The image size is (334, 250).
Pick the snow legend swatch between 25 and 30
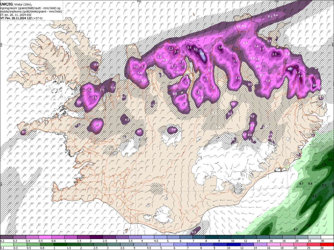point(314,237)
